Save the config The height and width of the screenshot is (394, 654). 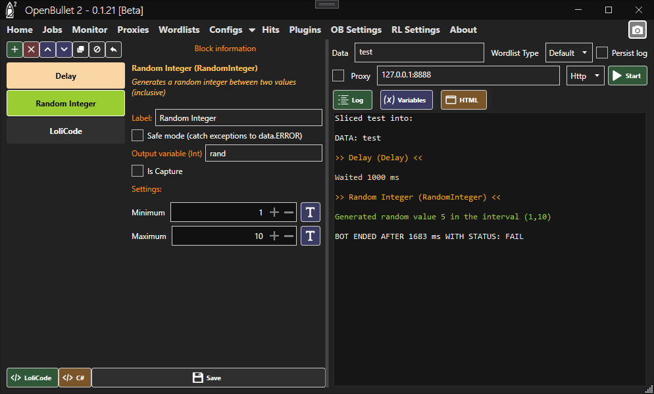coord(208,378)
